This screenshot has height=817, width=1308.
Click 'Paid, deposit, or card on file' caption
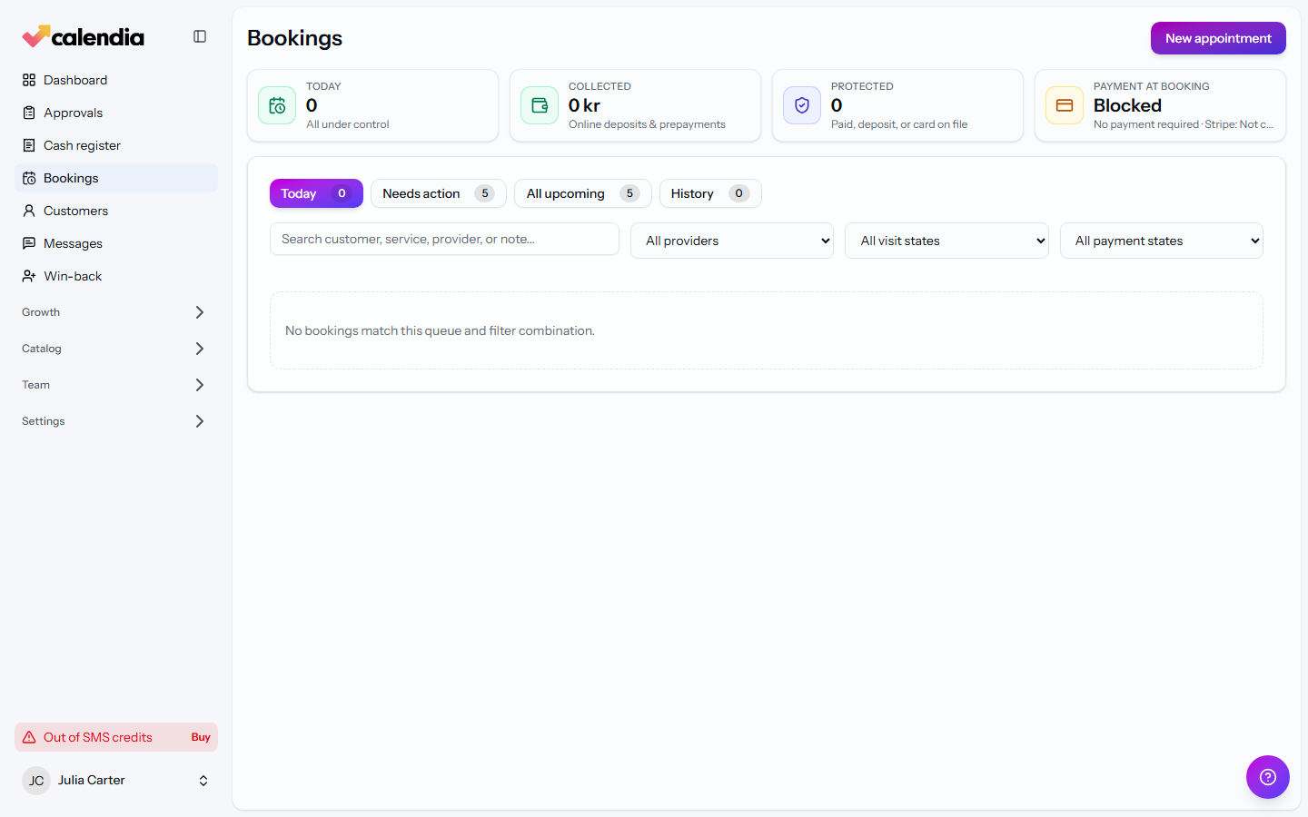[x=899, y=124]
